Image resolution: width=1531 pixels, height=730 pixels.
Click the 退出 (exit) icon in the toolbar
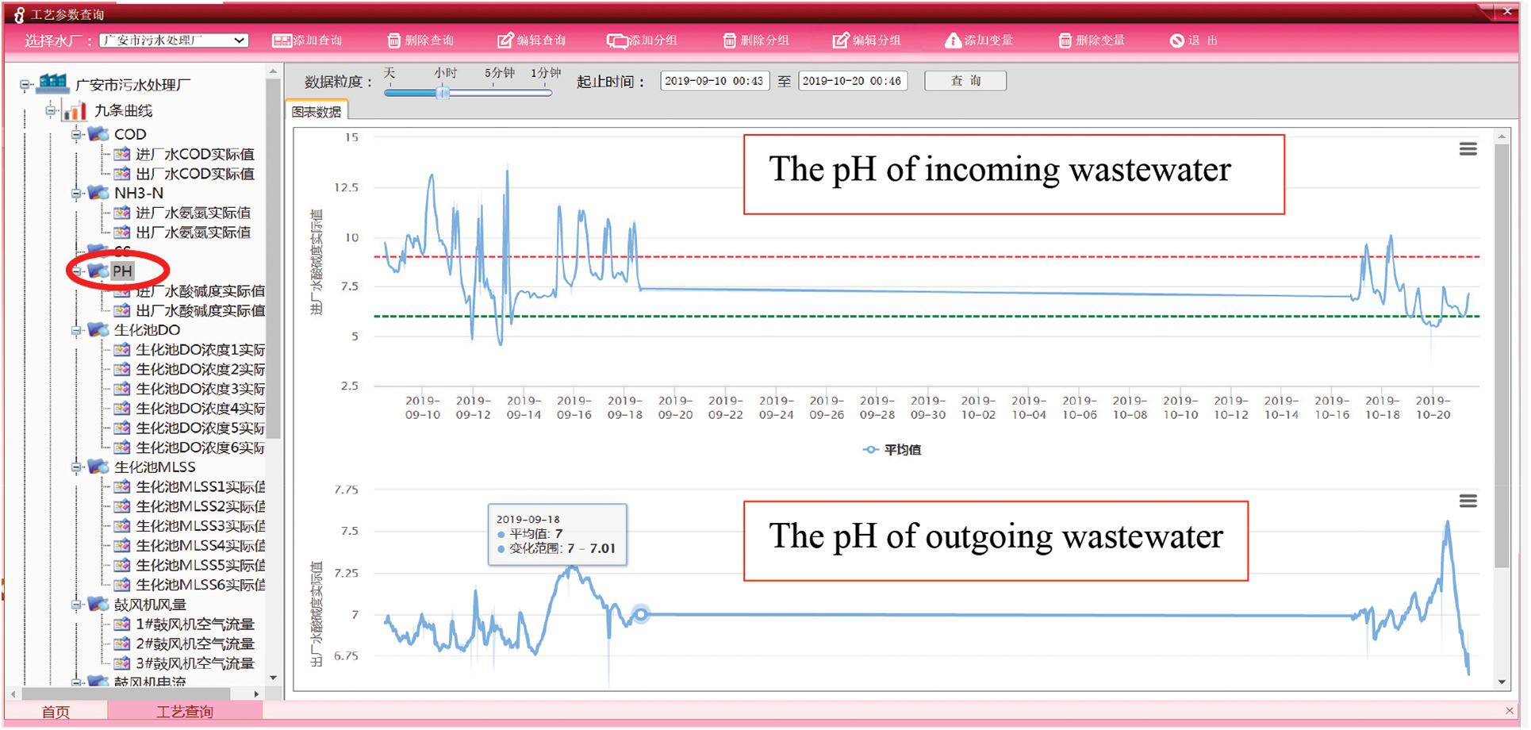(x=1176, y=40)
